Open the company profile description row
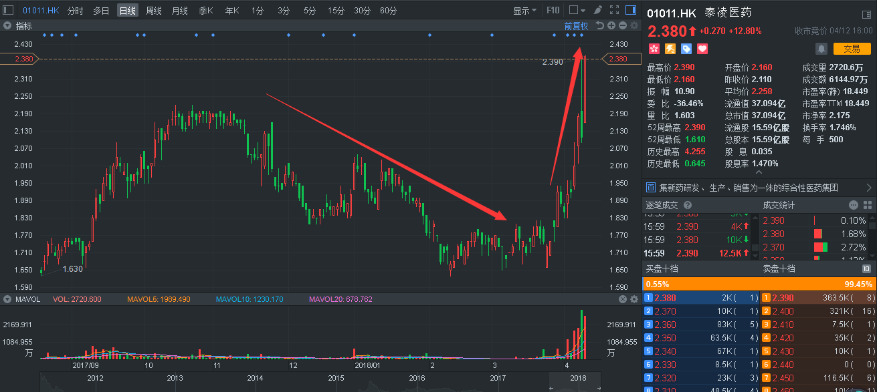The image size is (877, 392). tap(759, 188)
